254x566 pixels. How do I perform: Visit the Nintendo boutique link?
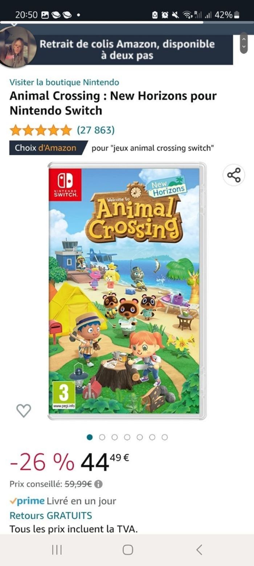click(64, 82)
